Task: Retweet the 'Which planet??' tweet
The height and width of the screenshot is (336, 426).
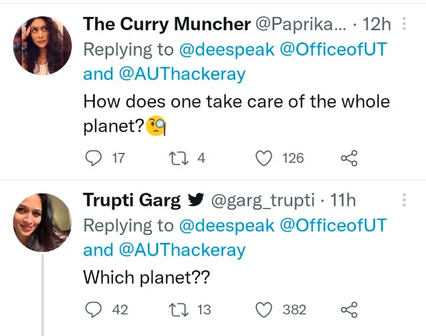Action: point(178,309)
